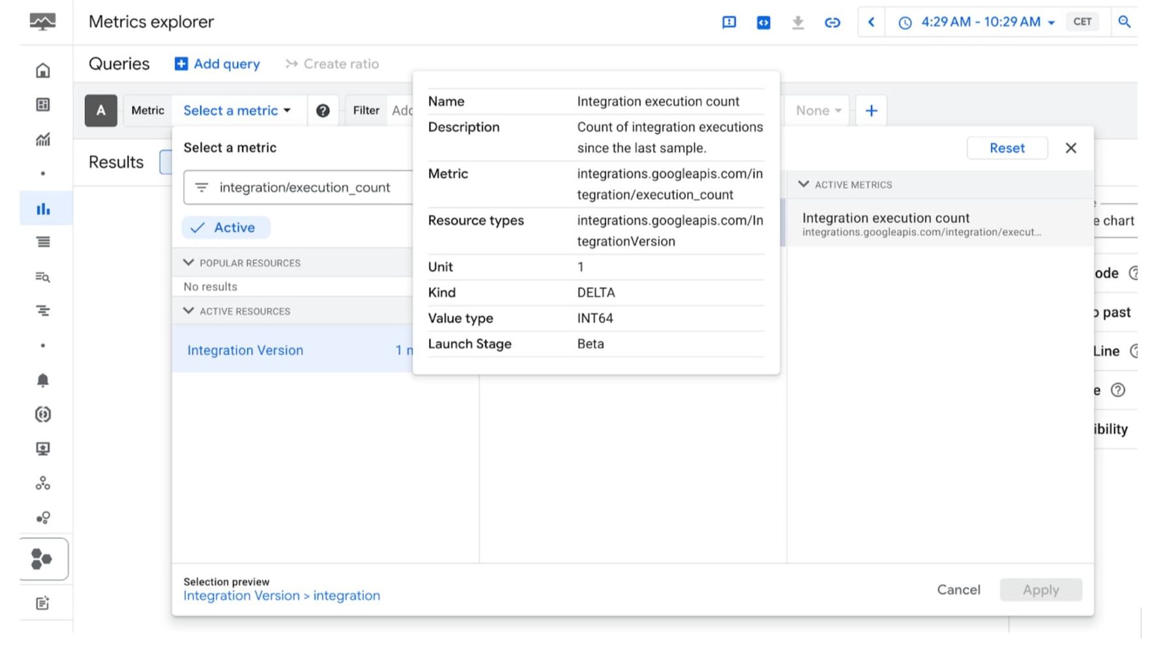Click the integration/execution_count search field
Image resolution: width=1159 pixels, height=652 pixels.
coord(306,187)
